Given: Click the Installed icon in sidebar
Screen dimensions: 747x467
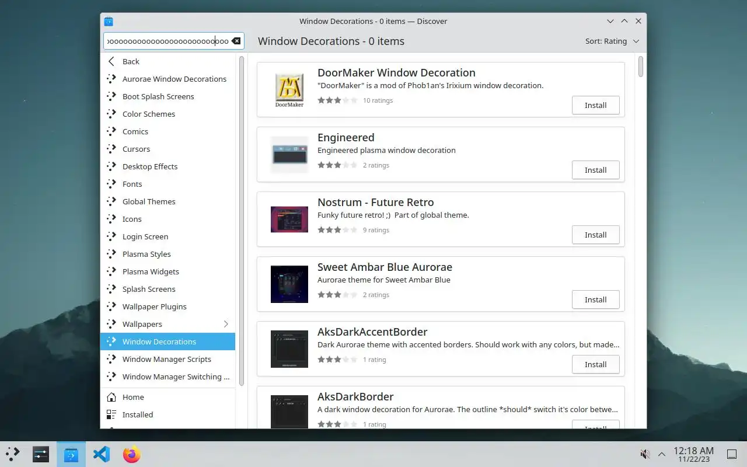Looking at the screenshot, I should tap(111, 414).
